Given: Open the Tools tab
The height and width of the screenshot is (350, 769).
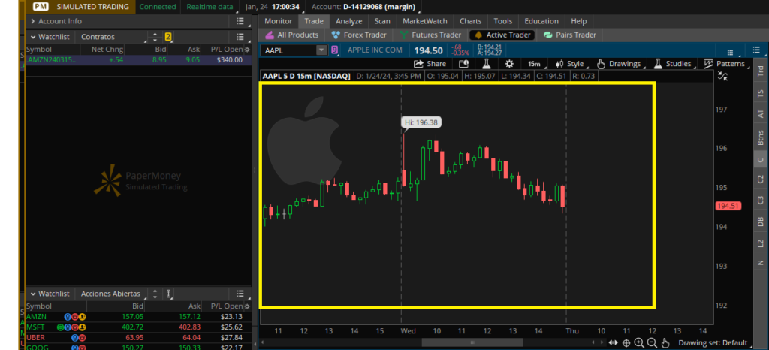Looking at the screenshot, I should click(x=502, y=21).
